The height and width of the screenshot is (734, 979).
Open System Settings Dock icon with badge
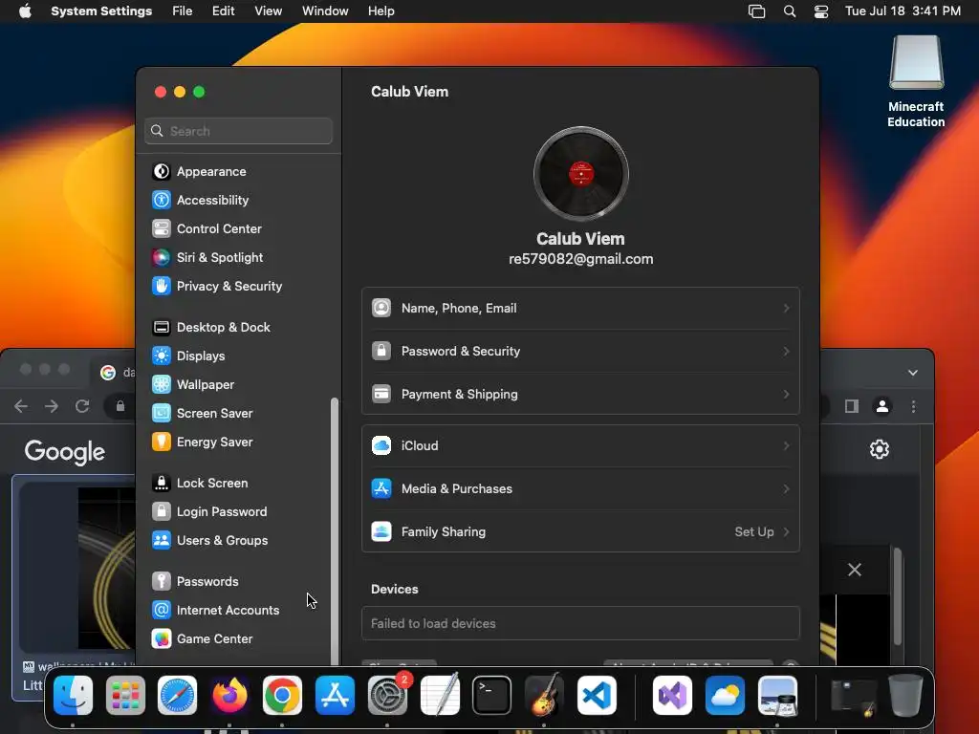click(x=388, y=696)
